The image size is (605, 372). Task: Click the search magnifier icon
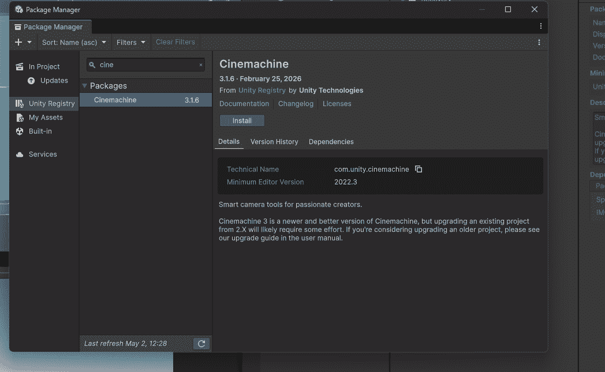92,65
